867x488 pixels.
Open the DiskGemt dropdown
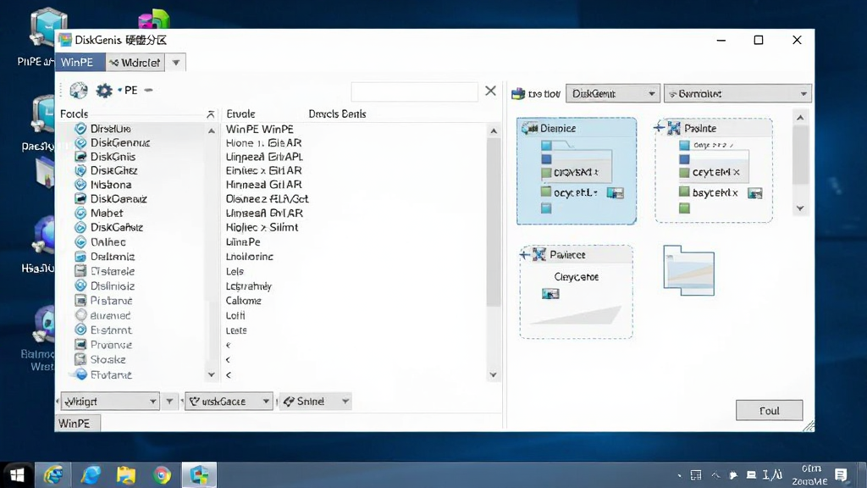pyautogui.click(x=613, y=93)
